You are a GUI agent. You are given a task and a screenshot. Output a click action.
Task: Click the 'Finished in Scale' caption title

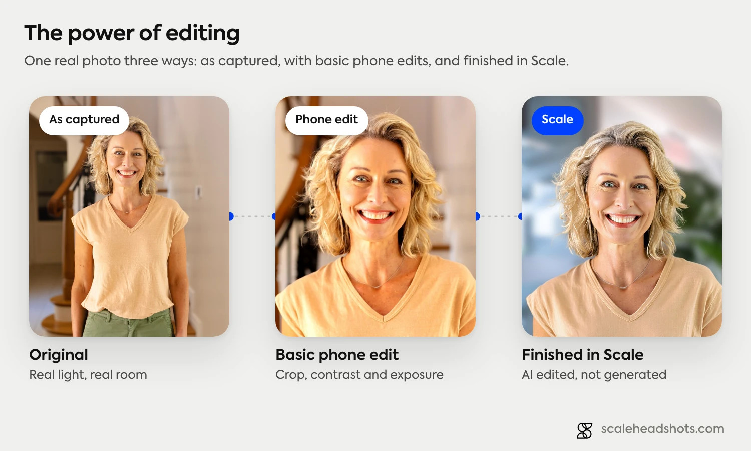[x=582, y=355]
